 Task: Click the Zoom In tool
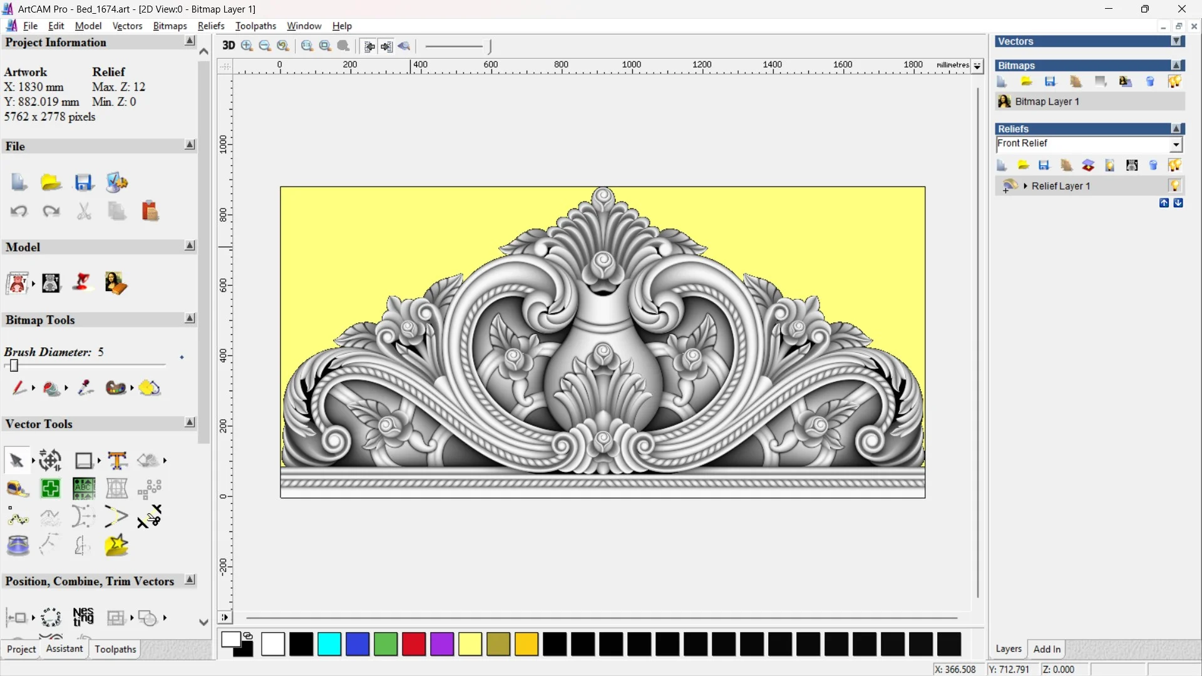(x=247, y=46)
